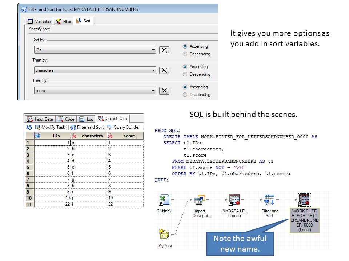Screen dimensions: 349x261
Task: Click the Filter tab funnel icon
Action: (x=58, y=21)
